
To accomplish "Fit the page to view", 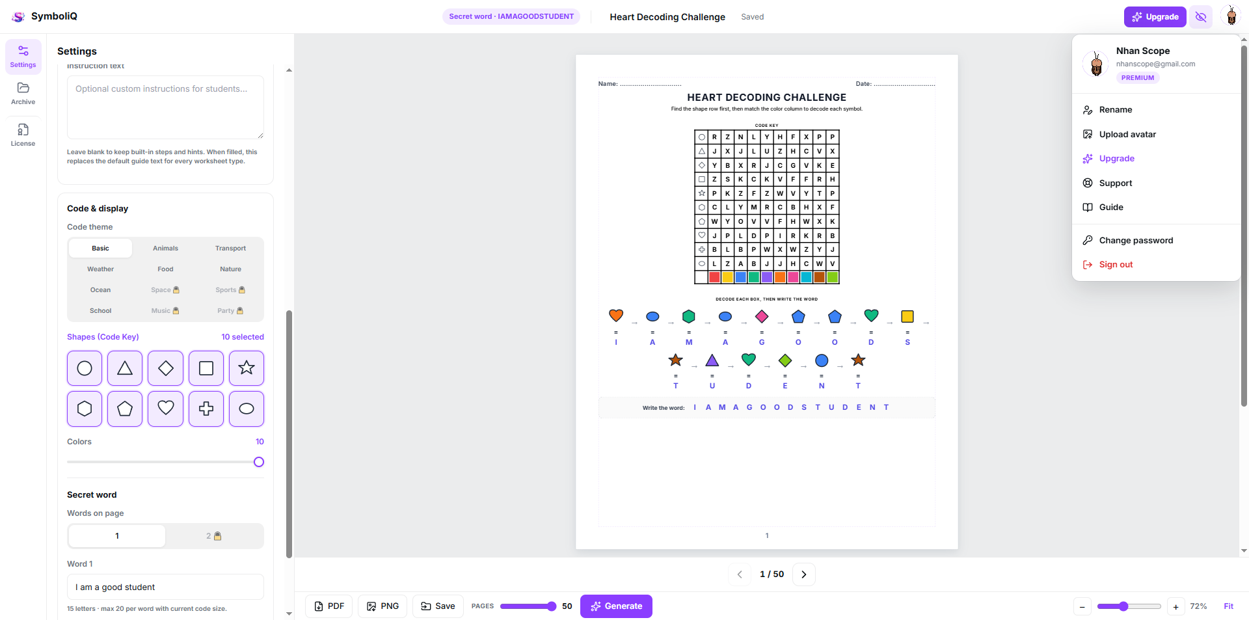I will coord(1228,606).
